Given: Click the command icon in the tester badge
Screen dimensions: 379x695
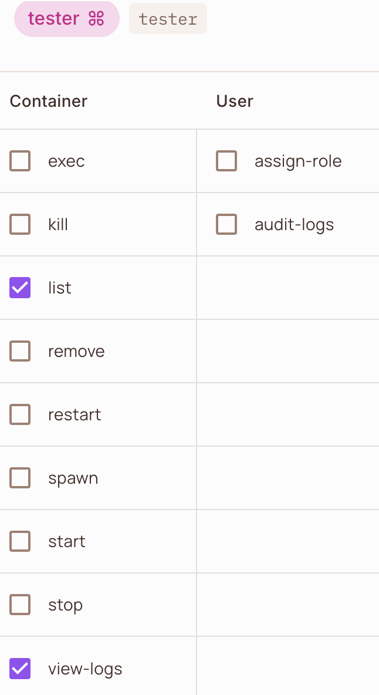Looking at the screenshot, I should [96, 19].
